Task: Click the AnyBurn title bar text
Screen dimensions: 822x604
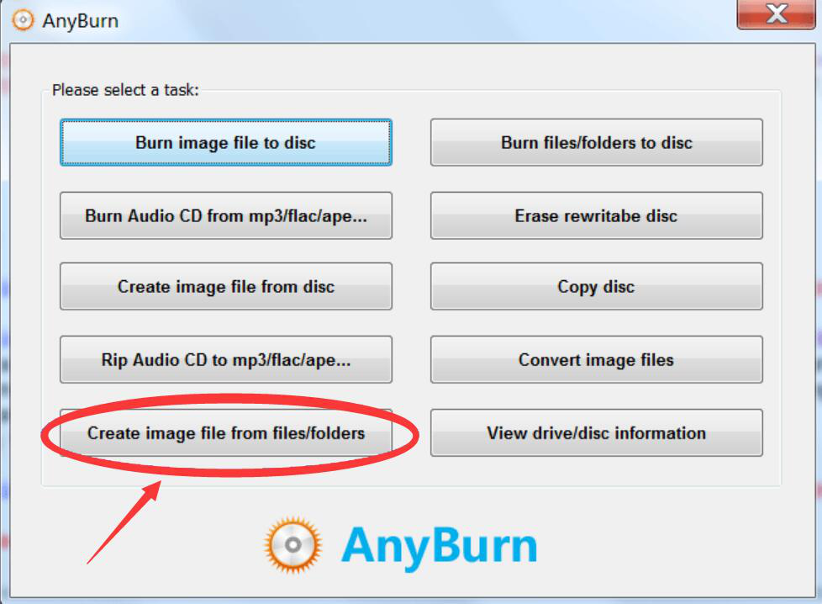Action: click(80, 21)
